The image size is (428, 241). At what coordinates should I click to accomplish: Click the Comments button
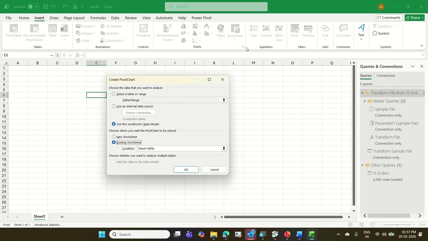click(389, 18)
